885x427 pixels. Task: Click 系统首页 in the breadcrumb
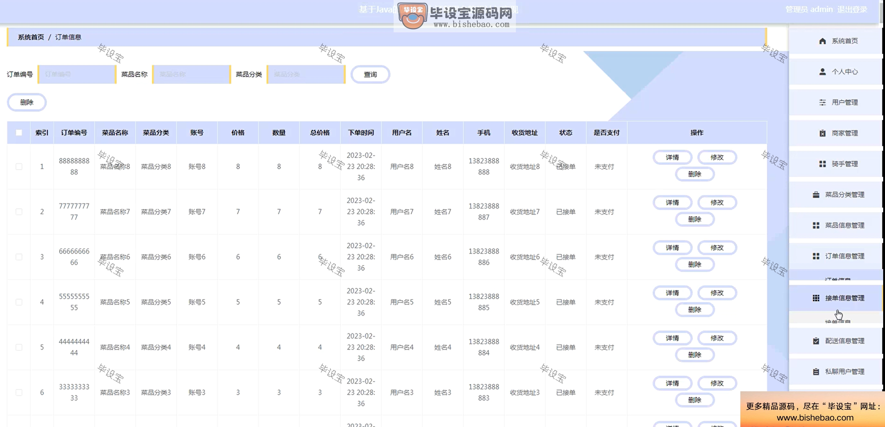(31, 37)
